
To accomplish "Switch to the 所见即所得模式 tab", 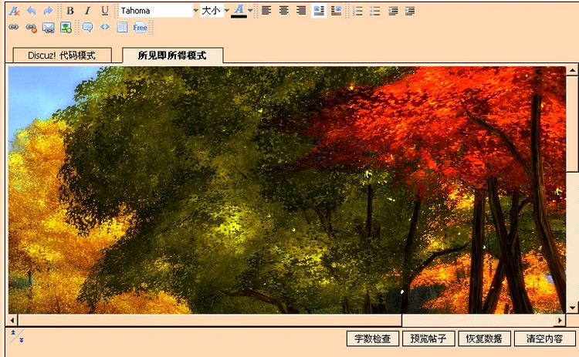I will pyautogui.click(x=172, y=56).
